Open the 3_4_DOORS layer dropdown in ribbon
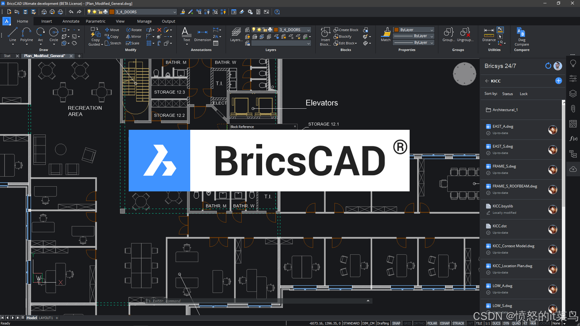 coord(308,30)
